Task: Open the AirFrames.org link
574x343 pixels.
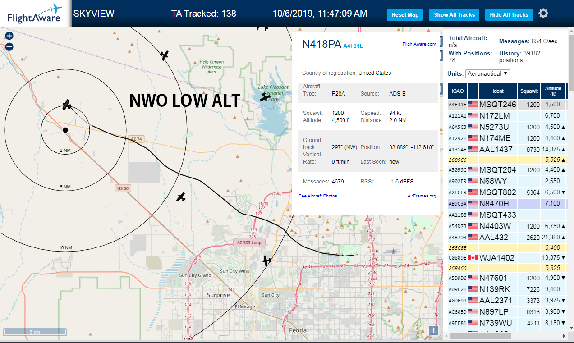Action: click(x=422, y=196)
